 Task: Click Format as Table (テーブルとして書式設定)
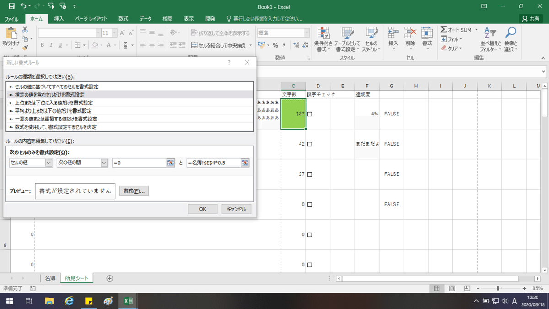coord(348,39)
